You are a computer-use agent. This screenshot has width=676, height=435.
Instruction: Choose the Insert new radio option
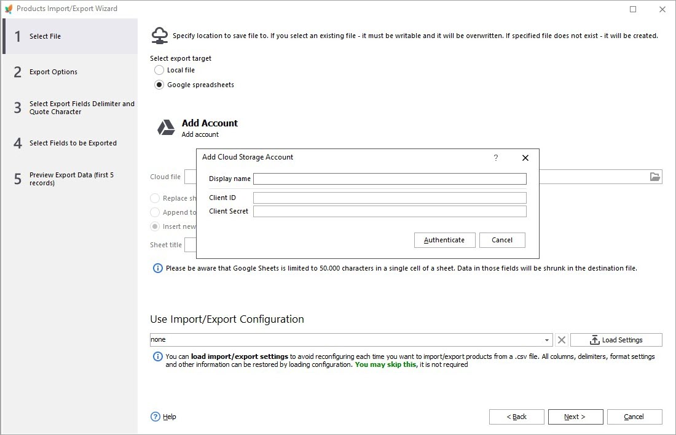(155, 226)
